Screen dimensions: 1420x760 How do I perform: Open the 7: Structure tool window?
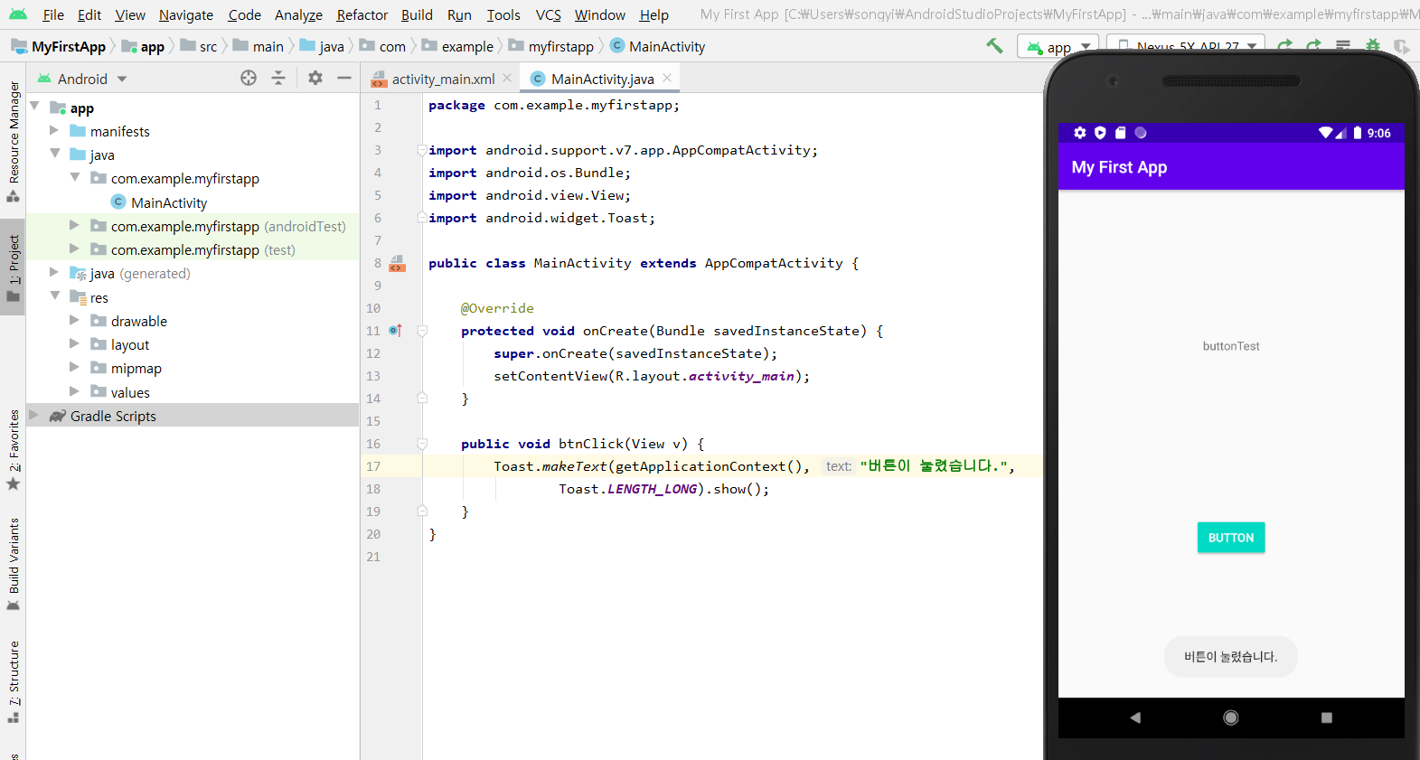pos(13,681)
